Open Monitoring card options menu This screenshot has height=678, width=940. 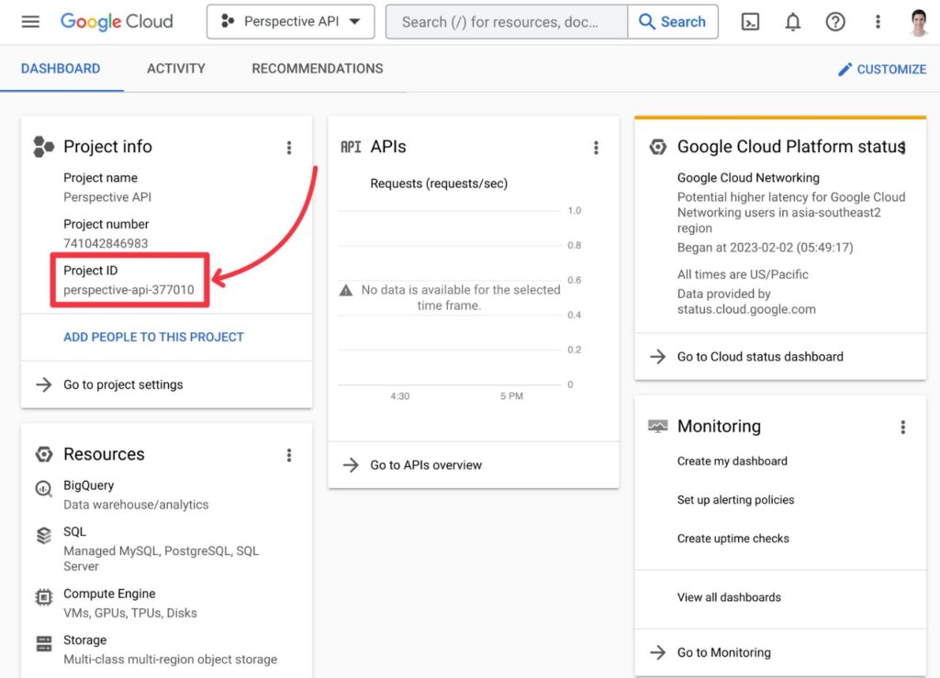click(903, 427)
